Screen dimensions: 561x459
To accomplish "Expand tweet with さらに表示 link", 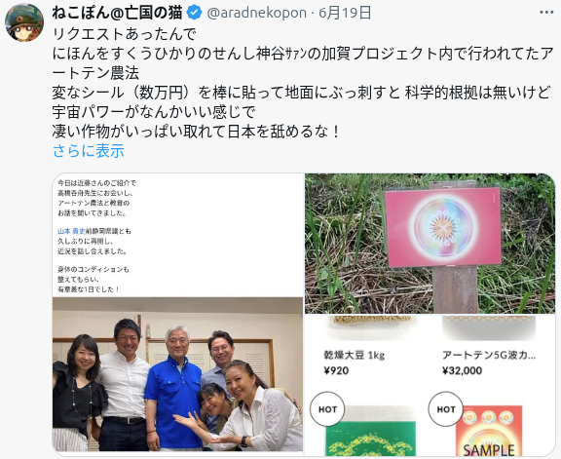I will [x=89, y=151].
